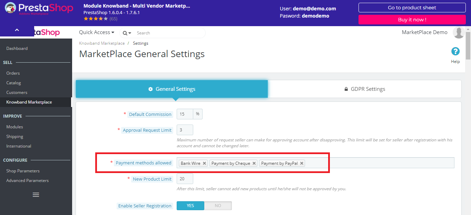Open the Quick Access dropdown
471x215 pixels.
97,32
